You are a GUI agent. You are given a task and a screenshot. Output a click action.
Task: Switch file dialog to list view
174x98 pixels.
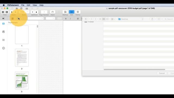tap(104, 19)
